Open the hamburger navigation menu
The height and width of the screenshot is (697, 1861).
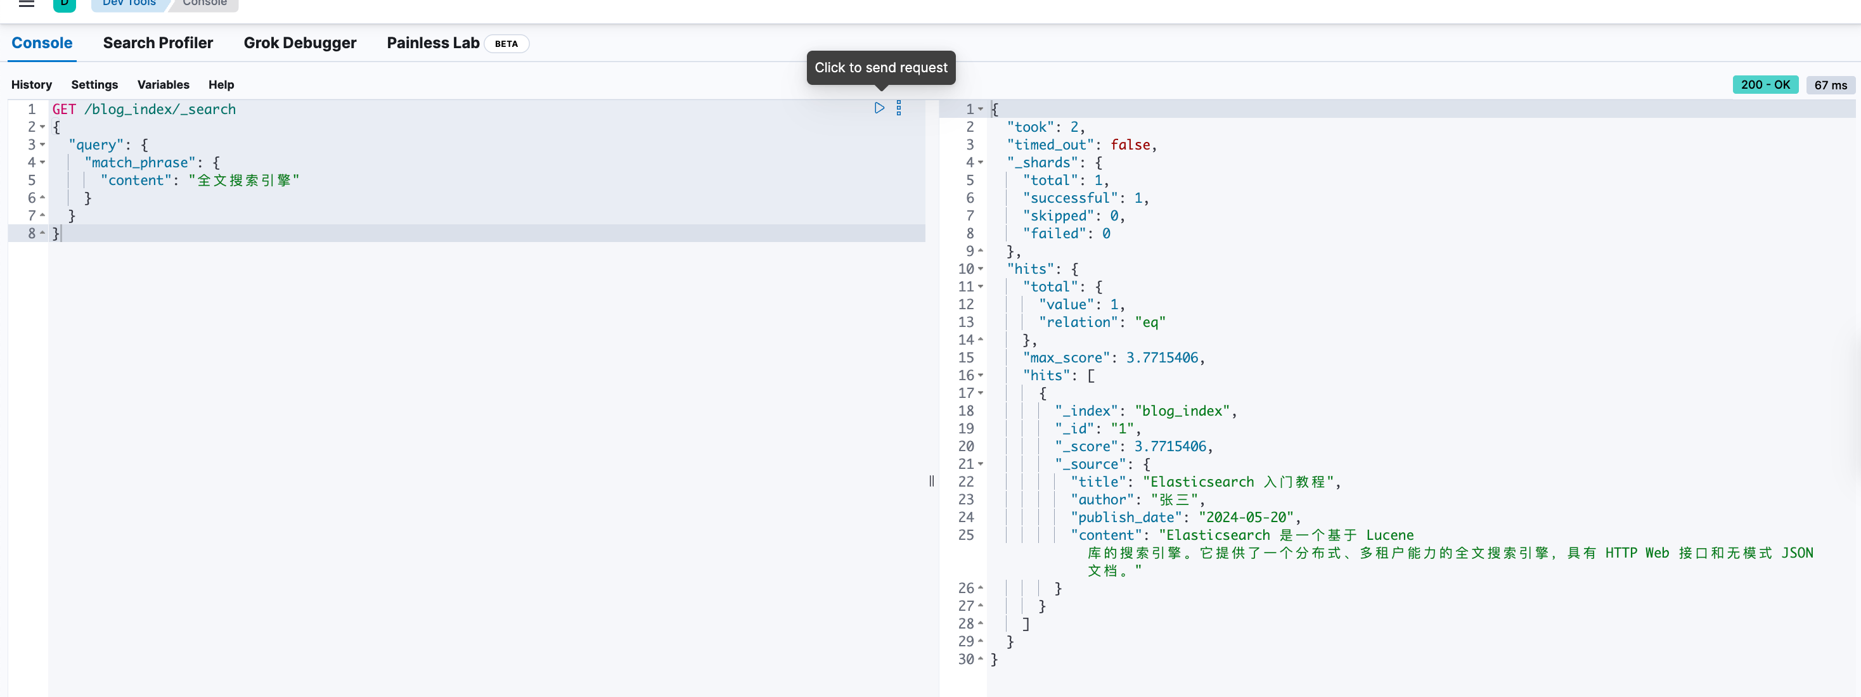[x=27, y=4]
